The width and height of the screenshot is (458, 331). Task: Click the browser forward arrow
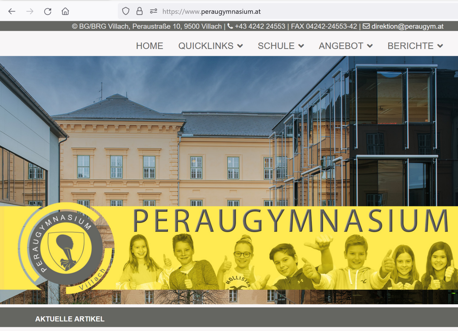tap(30, 12)
